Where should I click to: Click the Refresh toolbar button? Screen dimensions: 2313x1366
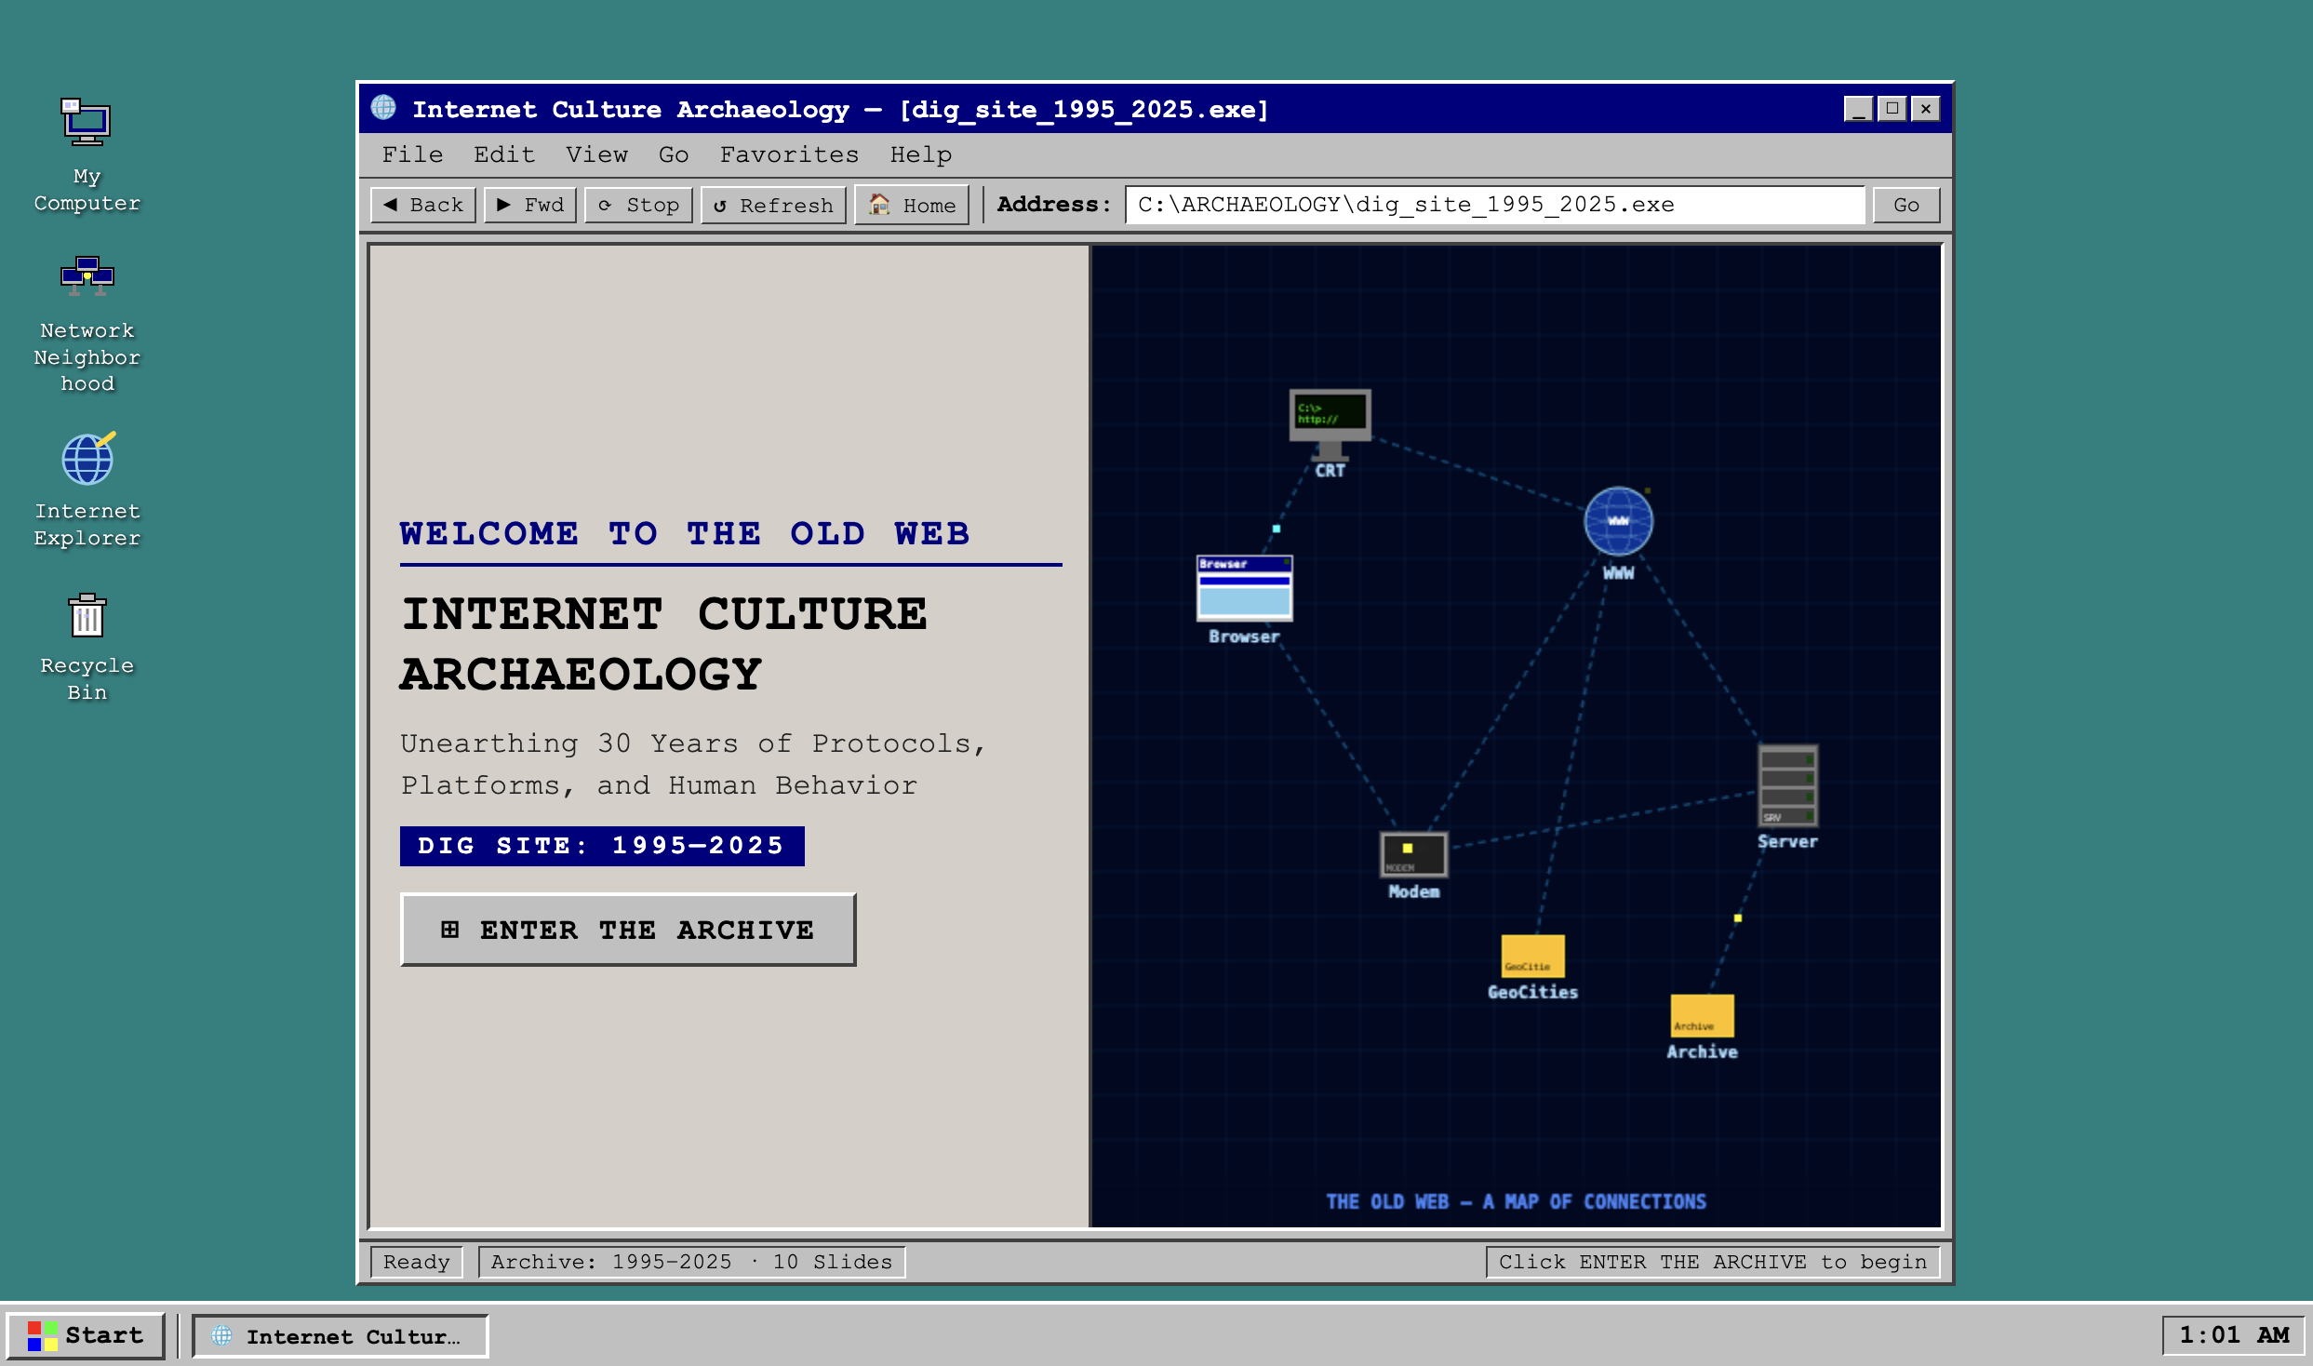(x=773, y=205)
